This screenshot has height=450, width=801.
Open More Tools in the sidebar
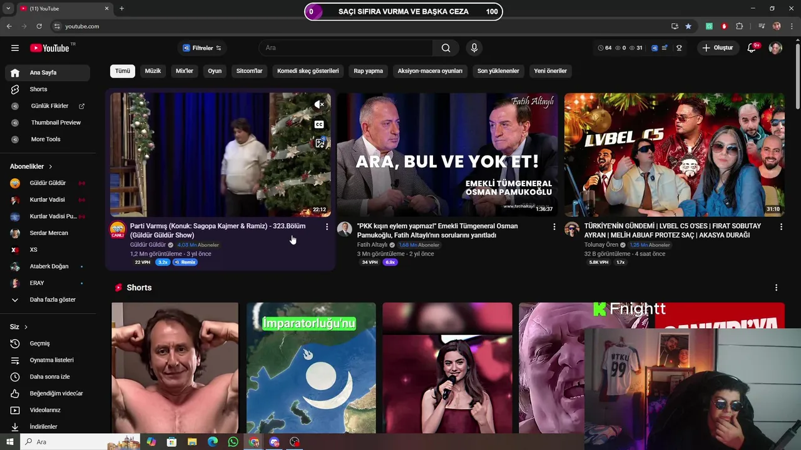click(x=48, y=139)
